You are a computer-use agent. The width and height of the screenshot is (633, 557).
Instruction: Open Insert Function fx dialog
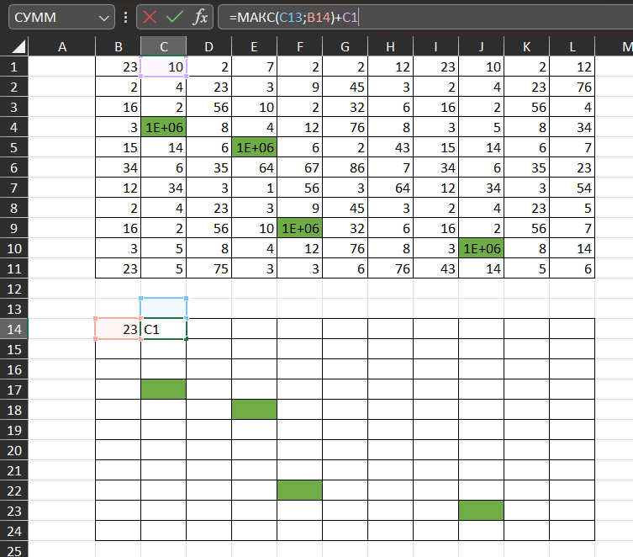point(200,17)
